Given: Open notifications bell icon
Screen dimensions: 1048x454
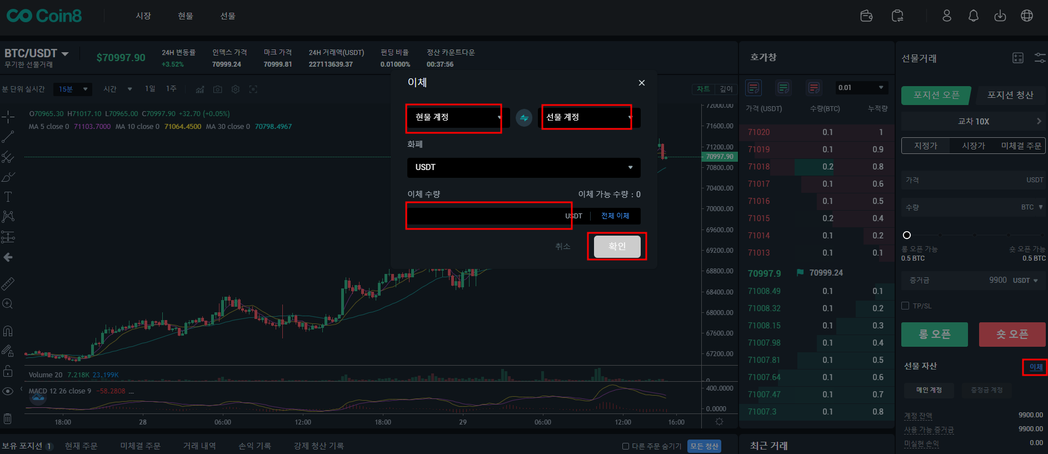Looking at the screenshot, I should (973, 16).
